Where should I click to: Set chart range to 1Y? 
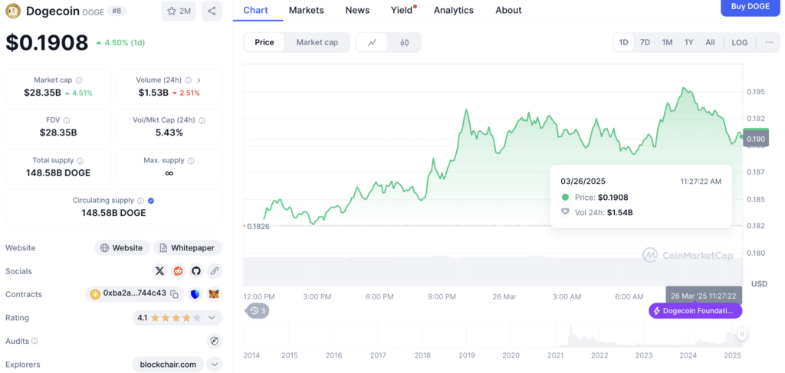click(689, 42)
